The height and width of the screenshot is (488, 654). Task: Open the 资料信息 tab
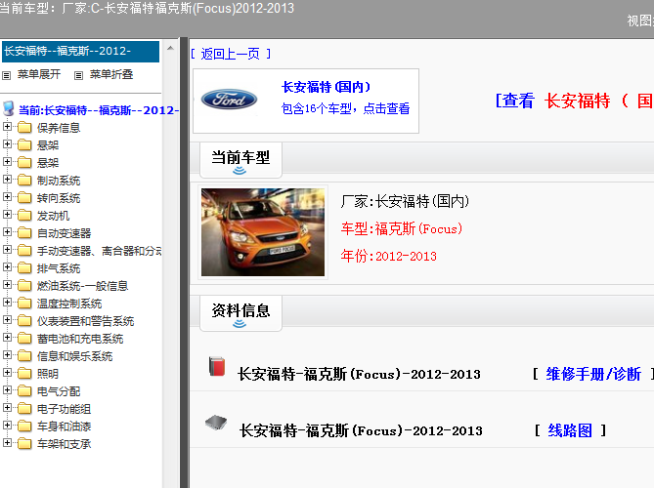coord(240,313)
